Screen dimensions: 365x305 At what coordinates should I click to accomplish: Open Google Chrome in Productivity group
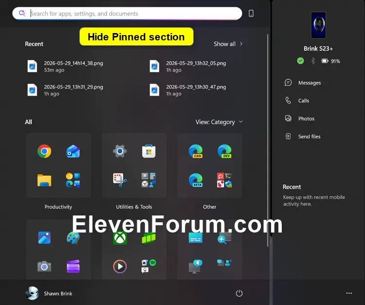(44, 151)
